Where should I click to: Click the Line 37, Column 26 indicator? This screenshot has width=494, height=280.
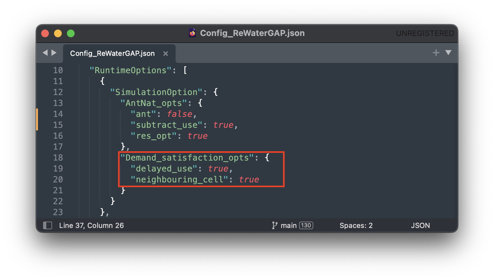pyautogui.click(x=91, y=225)
